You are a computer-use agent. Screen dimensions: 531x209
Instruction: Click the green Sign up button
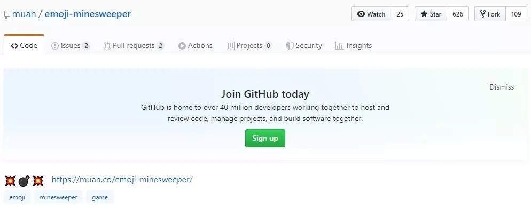(265, 138)
